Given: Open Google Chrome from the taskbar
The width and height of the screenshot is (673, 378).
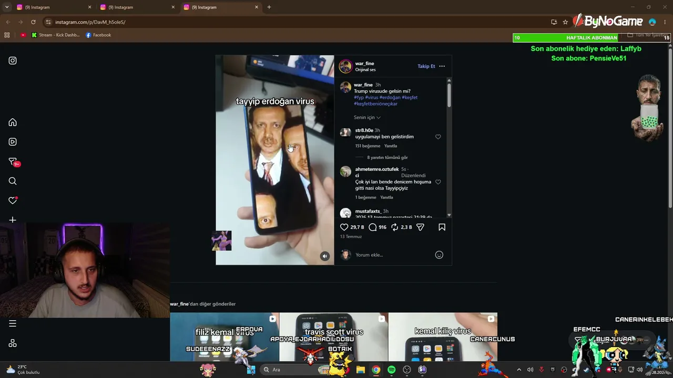Looking at the screenshot, I should [376, 370].
